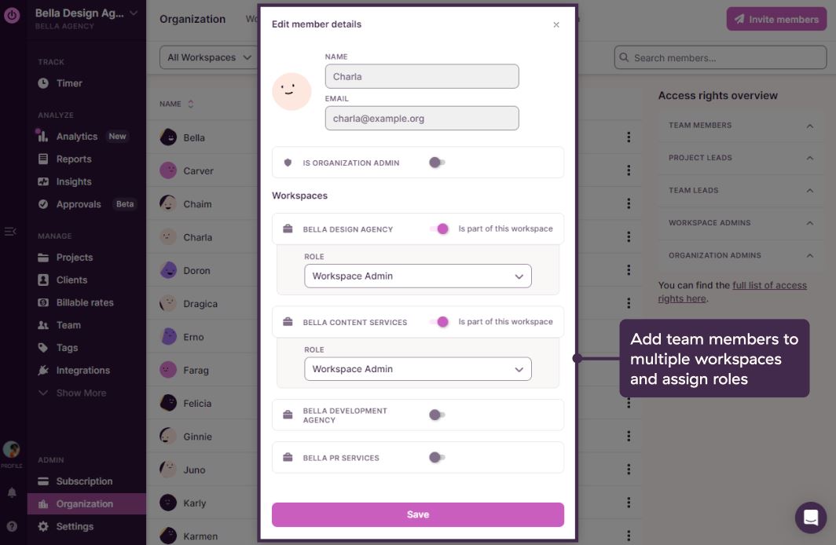Click the Tags icon in sidebar
Screen dimensions: 836x545
click(x=43, y=348)
